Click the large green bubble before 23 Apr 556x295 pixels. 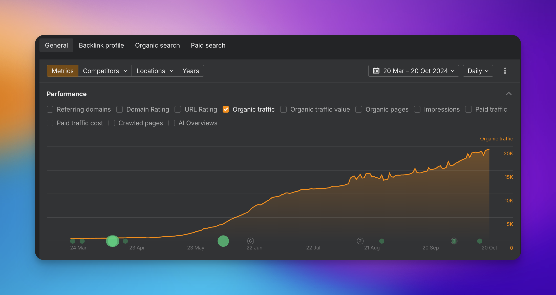(113, 241)
